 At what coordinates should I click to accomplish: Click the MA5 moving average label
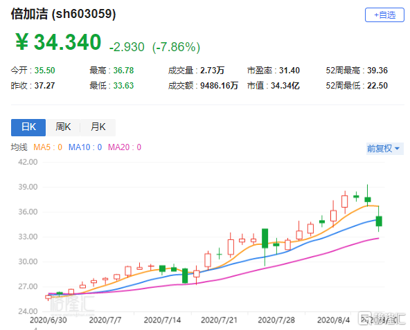pos(48,147)
